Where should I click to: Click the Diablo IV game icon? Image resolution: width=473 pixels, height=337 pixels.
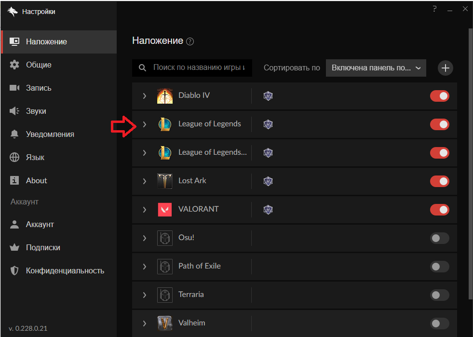(x=165, y=96)
